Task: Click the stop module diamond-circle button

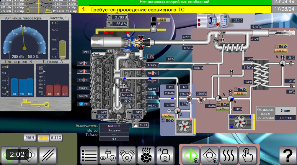Action: point(210,155)
